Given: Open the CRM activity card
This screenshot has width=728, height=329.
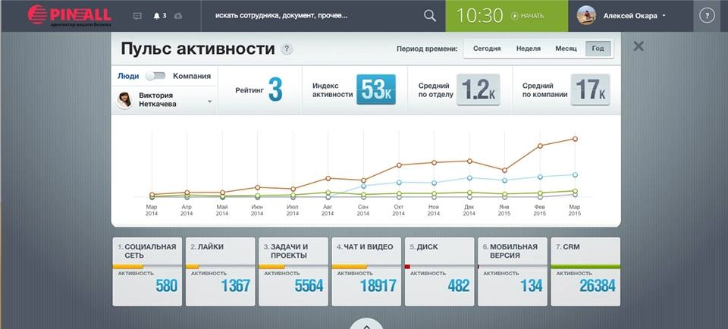Looking at the screenshot, I should [x=585, y=271].
